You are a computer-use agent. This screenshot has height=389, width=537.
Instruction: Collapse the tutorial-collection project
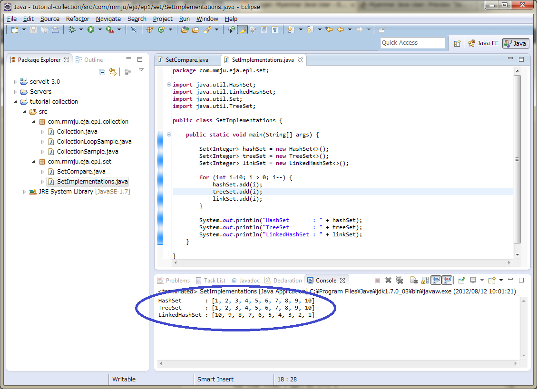(x=16, y=101)
